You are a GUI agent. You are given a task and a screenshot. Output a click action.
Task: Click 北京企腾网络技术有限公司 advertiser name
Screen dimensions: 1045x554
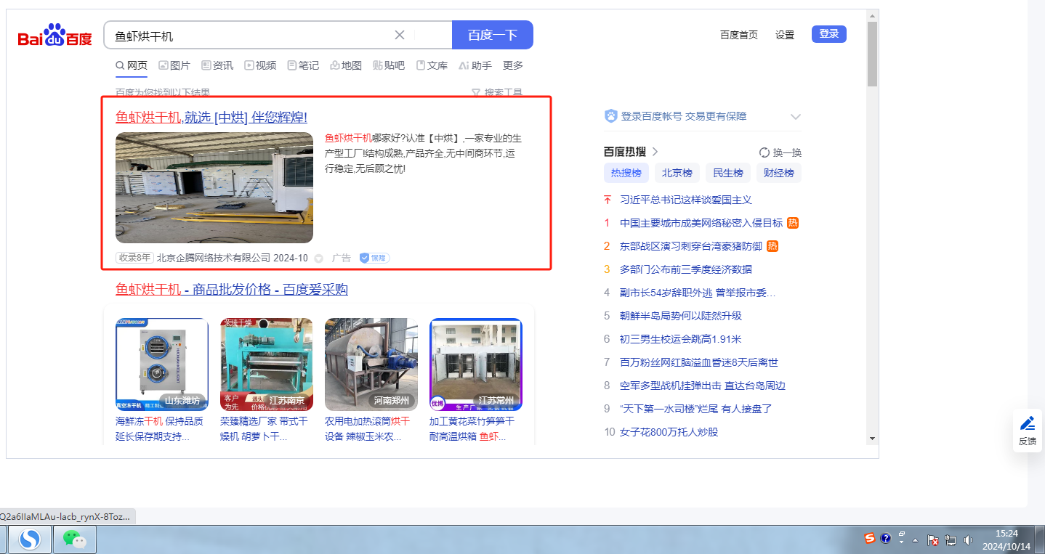(x=213, y=258)
